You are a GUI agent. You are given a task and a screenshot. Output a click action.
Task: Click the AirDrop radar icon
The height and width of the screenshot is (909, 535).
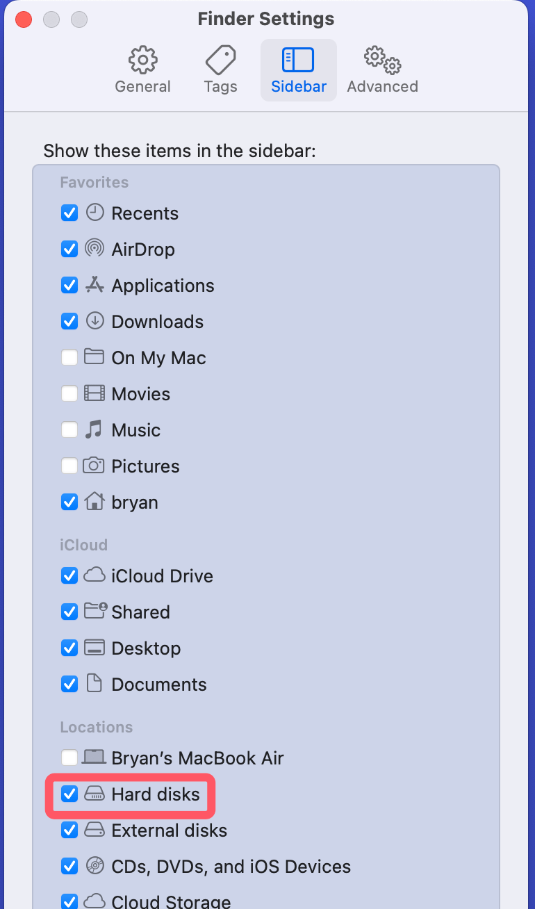pyautogui.click(x=94, y=249)
